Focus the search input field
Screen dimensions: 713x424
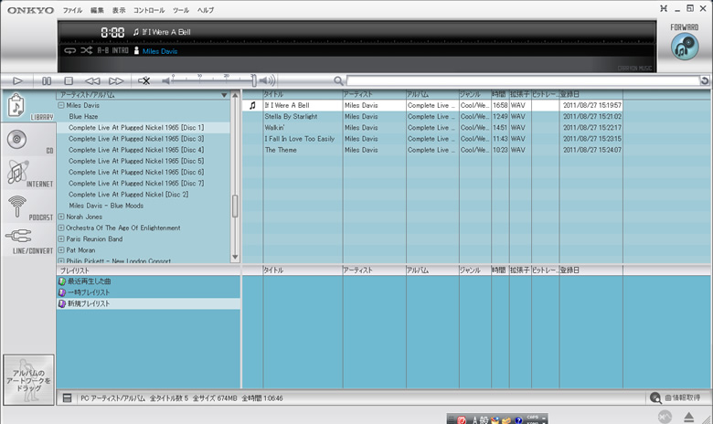(x=523, y=81)
